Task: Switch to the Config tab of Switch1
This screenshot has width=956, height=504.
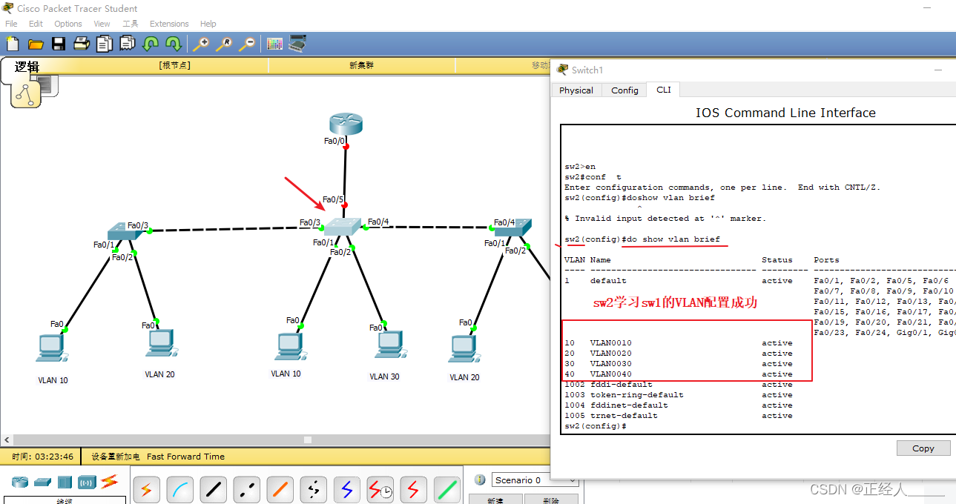Action: click(624, 90)
